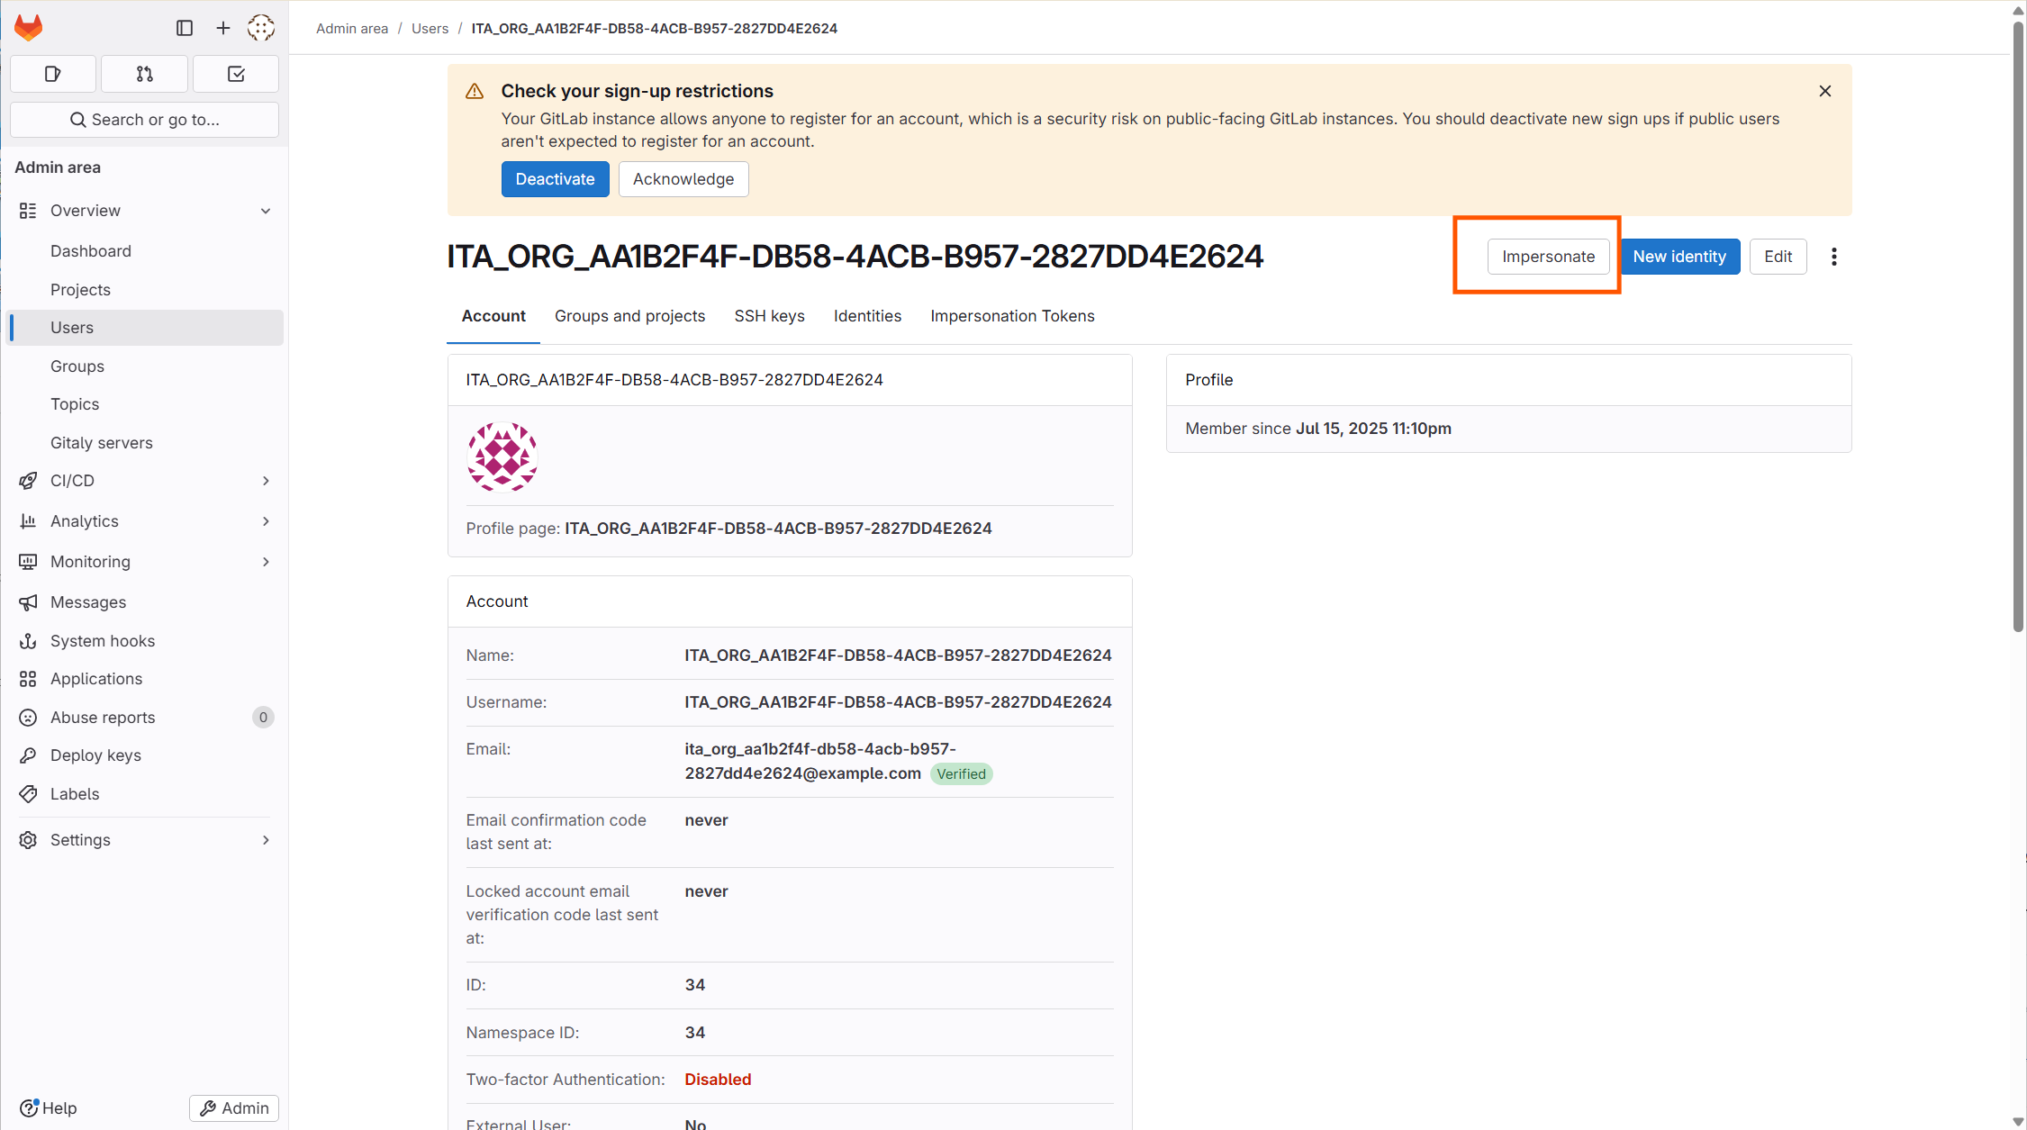Expand the CI/CD sidebar section
The height and width of the screenshot is (1130, 2027).
(x=266, y=481)
